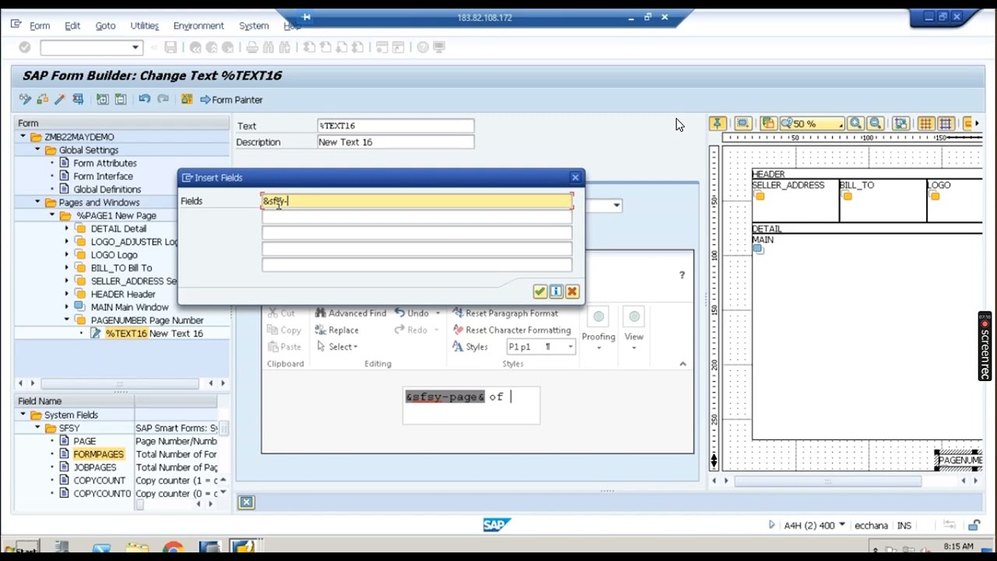Viewport: 997px width, 561px height.
Task: Click Reset Character Formatting
Action: click(x=511, y=330)
